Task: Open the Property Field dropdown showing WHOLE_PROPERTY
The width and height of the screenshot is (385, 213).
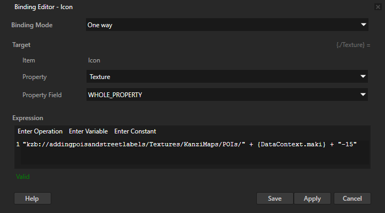Action: (x=227, y=94)
